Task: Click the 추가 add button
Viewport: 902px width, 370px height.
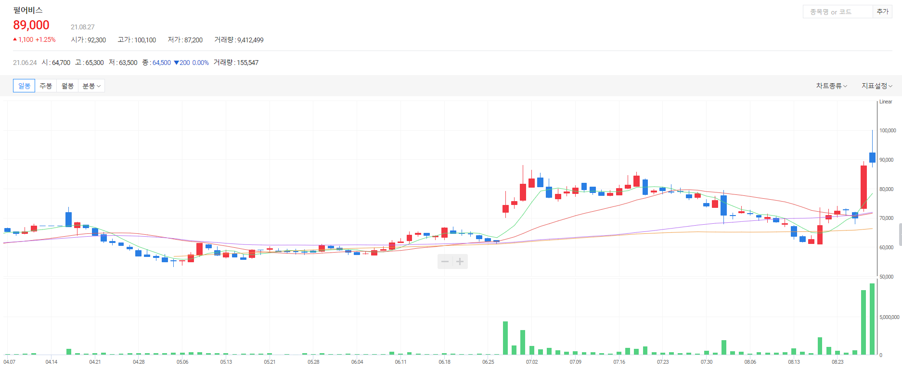Action: 883,12
